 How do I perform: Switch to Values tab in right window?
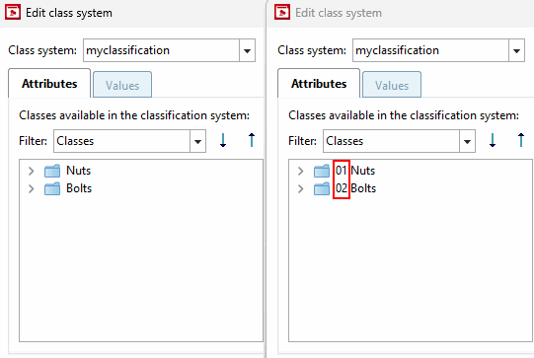(392, 85)
